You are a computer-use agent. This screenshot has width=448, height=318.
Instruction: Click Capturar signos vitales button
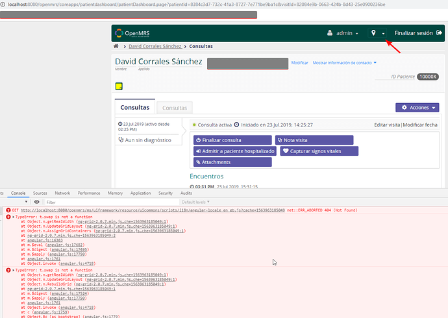click(x=319, y=151)
